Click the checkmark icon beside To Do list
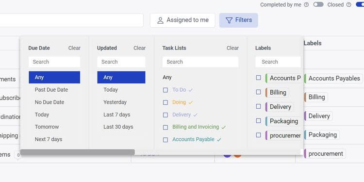364x182 pixels. click(191, 90)
